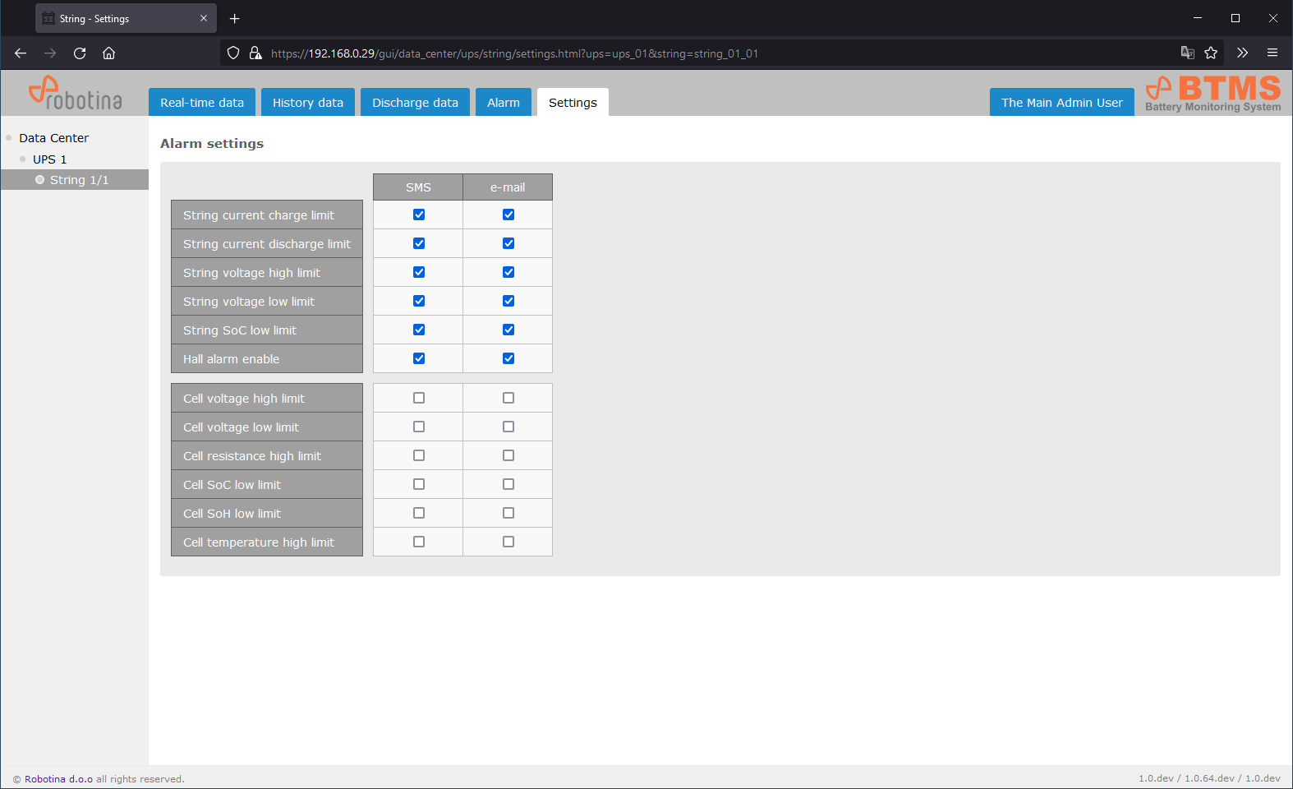This screenshot has width=1293, height=789.
Task: Click the site security padlock icon
Action: click(x=255, y=53)
